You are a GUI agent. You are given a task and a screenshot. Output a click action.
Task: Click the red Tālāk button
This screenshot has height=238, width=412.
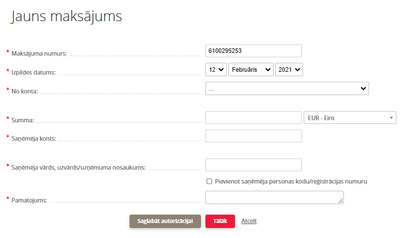tap(220, 221)
